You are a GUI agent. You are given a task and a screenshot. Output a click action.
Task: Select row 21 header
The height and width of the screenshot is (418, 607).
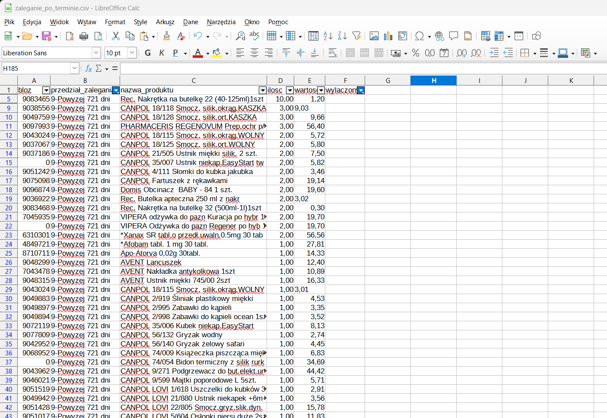tap(9, 217)
